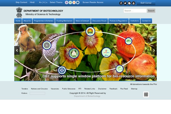The height and width of the screenshot is (114, 171).
Task: Open Related Links in footer
Action: (x=90, y=89)
